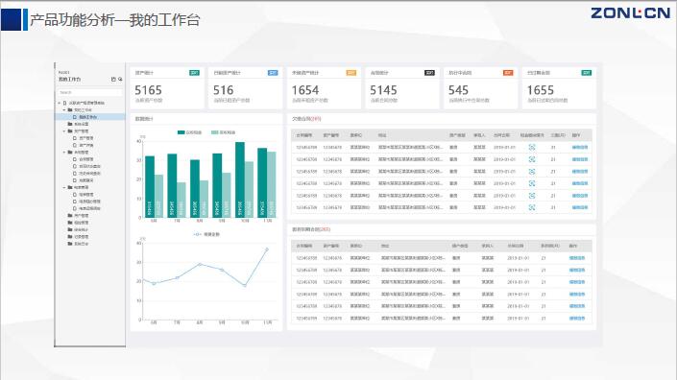Collapse the root node of the sidebar tree
The image size is (677, 380).
point(60,103)
